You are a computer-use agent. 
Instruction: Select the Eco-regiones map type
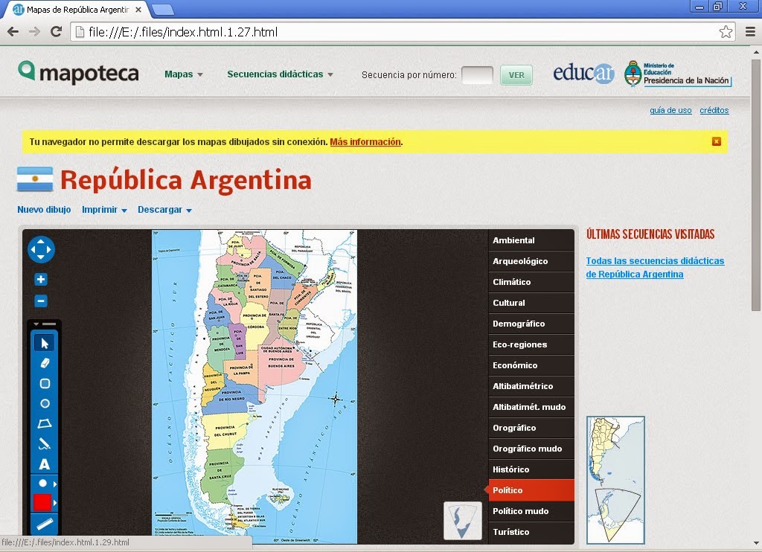click(x=531, y=344)
